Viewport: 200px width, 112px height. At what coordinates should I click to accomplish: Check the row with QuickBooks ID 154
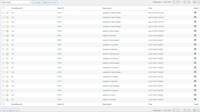(3, 36)
